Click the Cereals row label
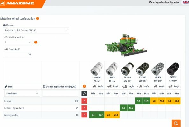This screenshot has width=189, height=127. 8,101
